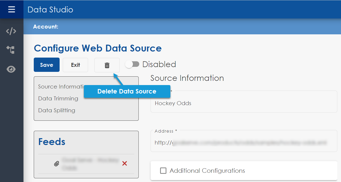Click the Data Studio title in header
This screenshot has width=341, height=182.
[50, 10]
